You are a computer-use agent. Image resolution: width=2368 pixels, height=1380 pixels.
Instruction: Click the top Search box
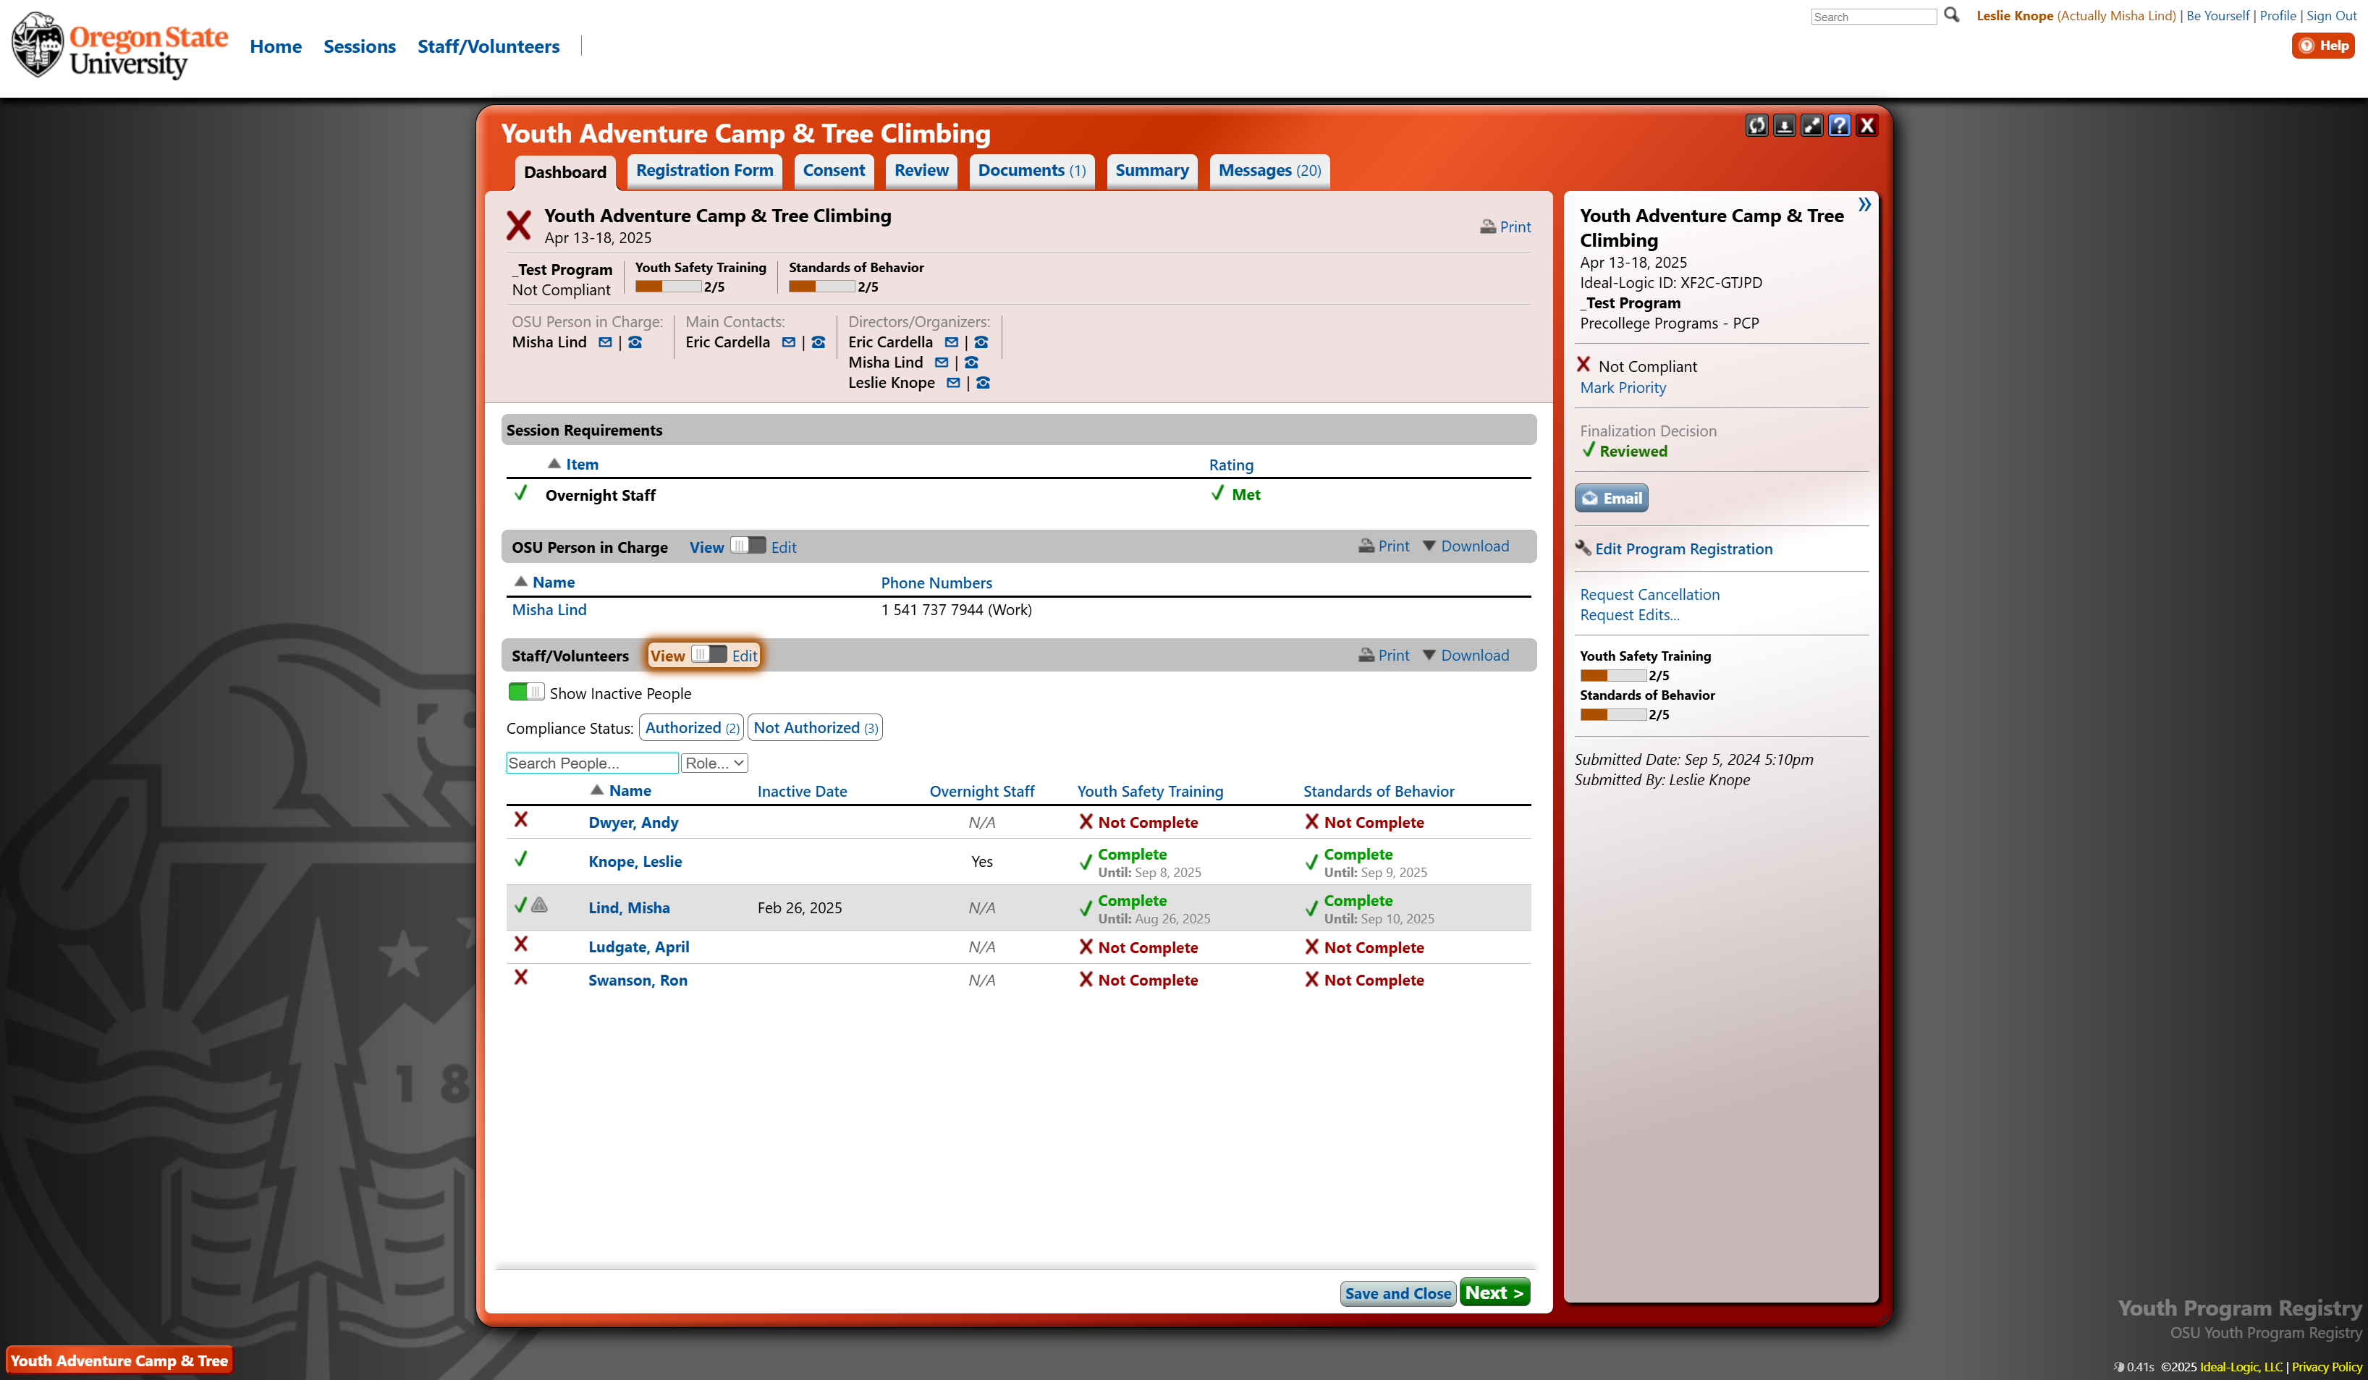1873,16
